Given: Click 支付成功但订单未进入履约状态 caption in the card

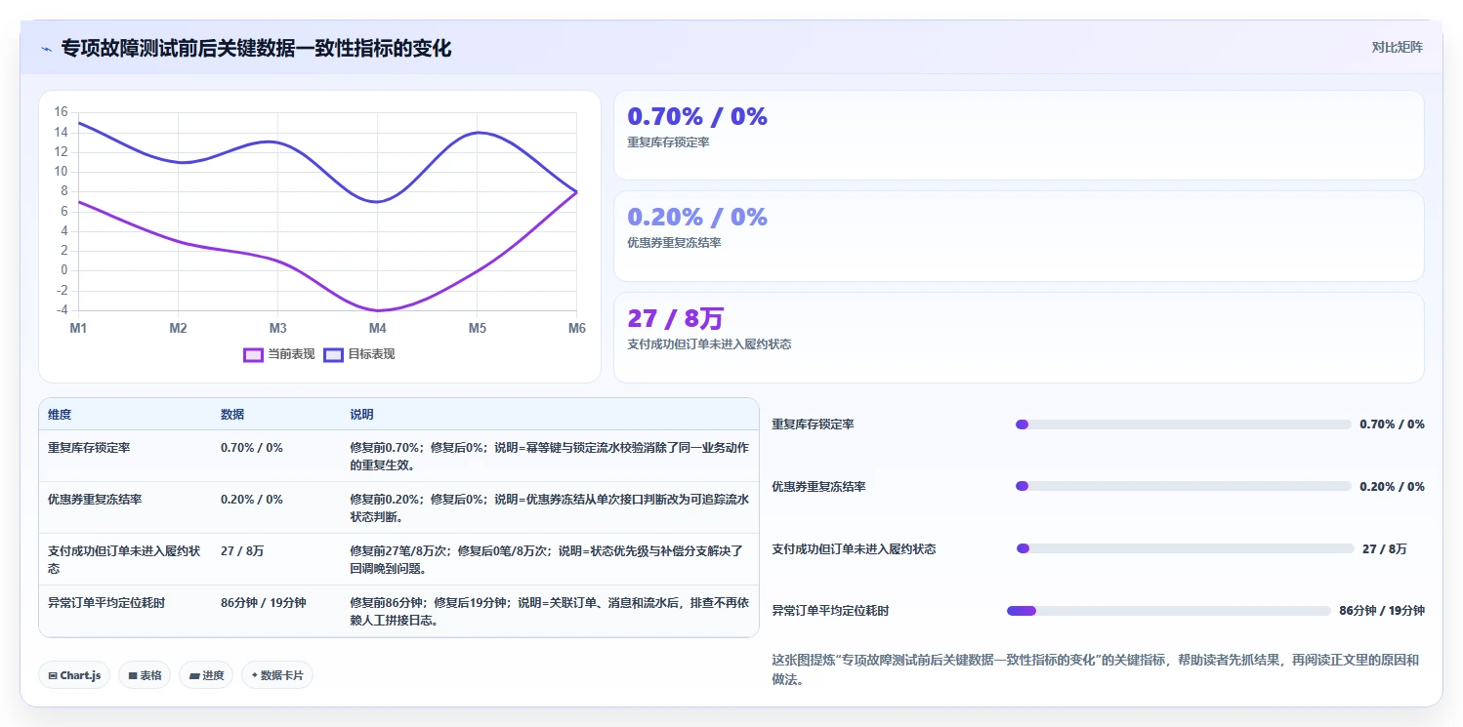Looking at the screenshot, I should 709,344.
